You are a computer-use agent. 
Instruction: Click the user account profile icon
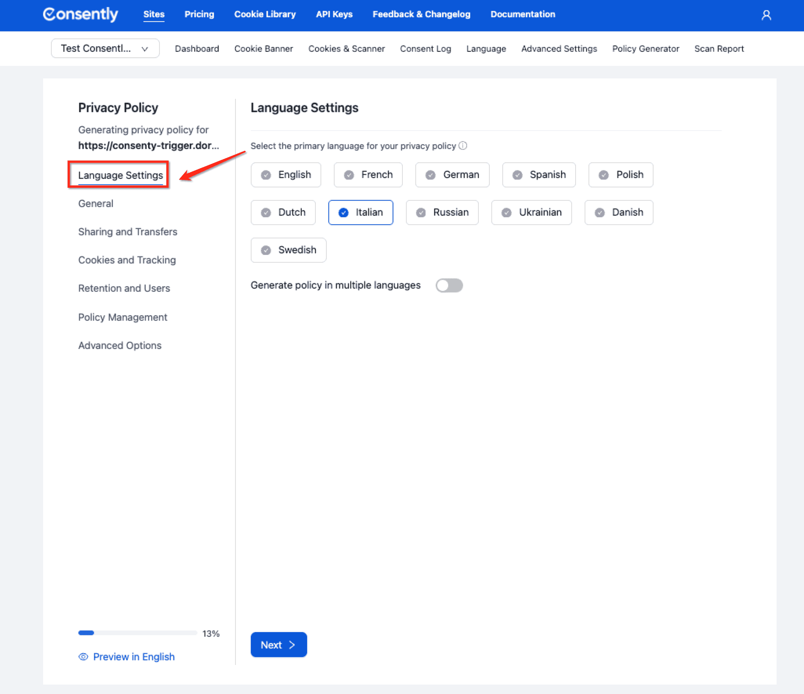[766, 15]
